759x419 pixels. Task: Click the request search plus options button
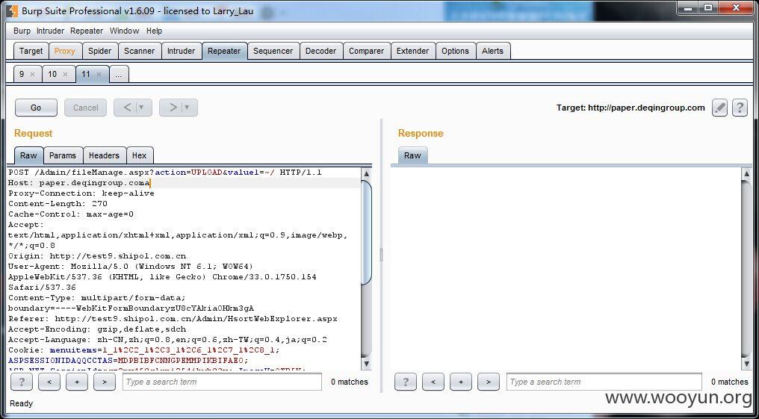(76, 382)
